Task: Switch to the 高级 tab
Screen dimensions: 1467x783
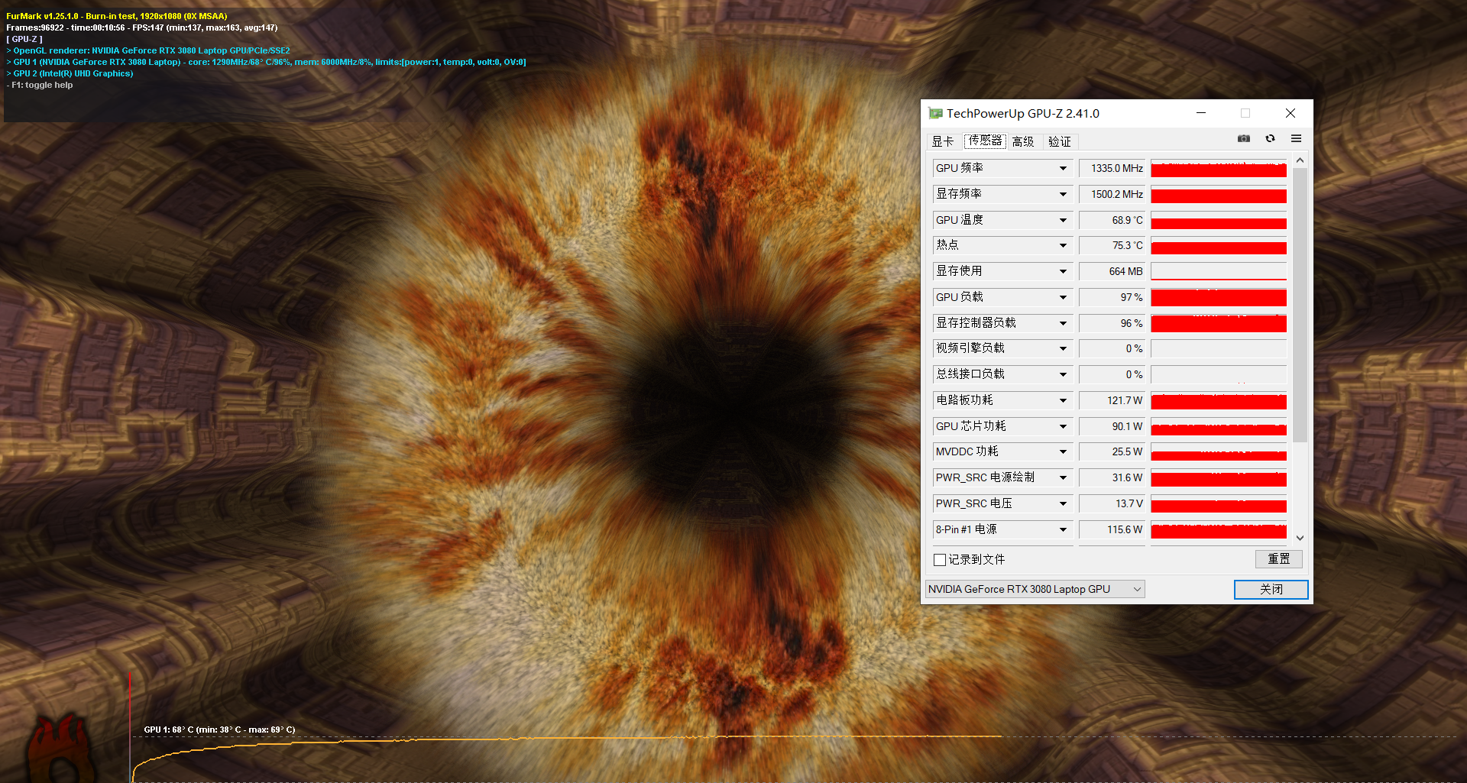Action: [x=1023, y=141]
